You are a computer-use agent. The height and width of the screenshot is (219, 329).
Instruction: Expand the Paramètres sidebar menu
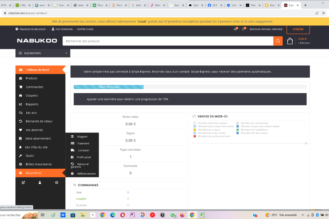click(33, 173)
